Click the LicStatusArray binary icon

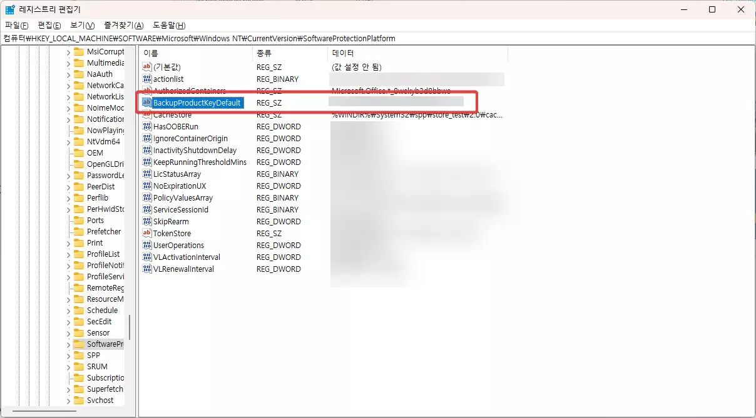point(147,174)
